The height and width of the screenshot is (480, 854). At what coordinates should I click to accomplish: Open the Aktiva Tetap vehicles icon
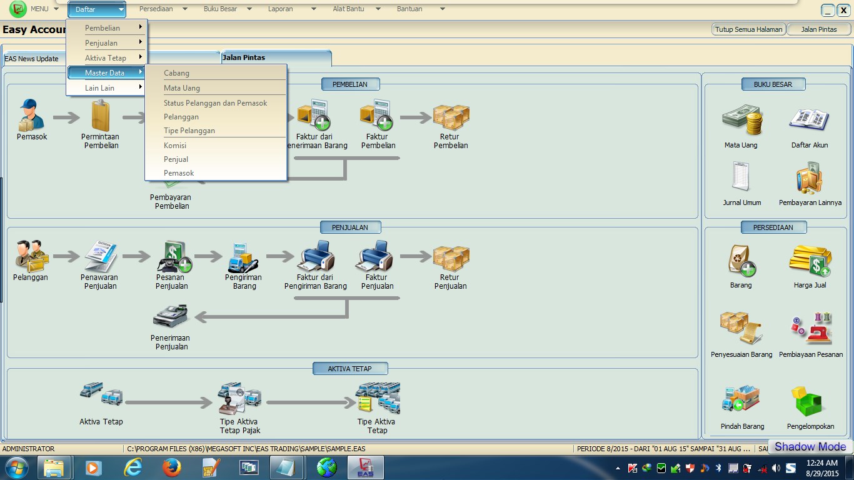(101, 396)
